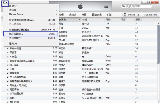Click the list view icon in display
Viewport: 161px width, 105px height.
point(106,6)
